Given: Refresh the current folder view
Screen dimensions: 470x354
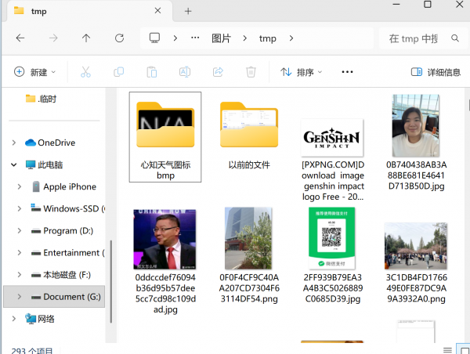Looking at the screenshot, I should (x=119, y=38).
